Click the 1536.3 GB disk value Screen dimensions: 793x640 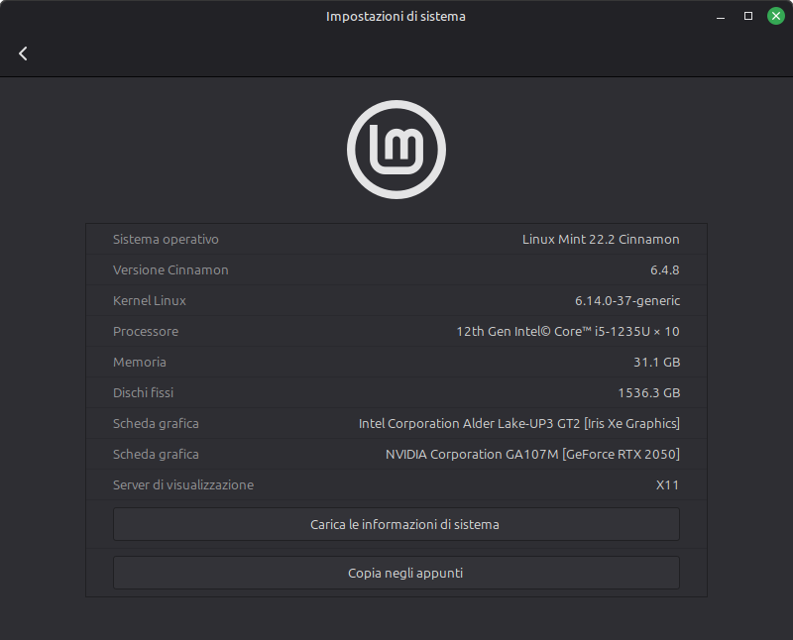[648, 393]
